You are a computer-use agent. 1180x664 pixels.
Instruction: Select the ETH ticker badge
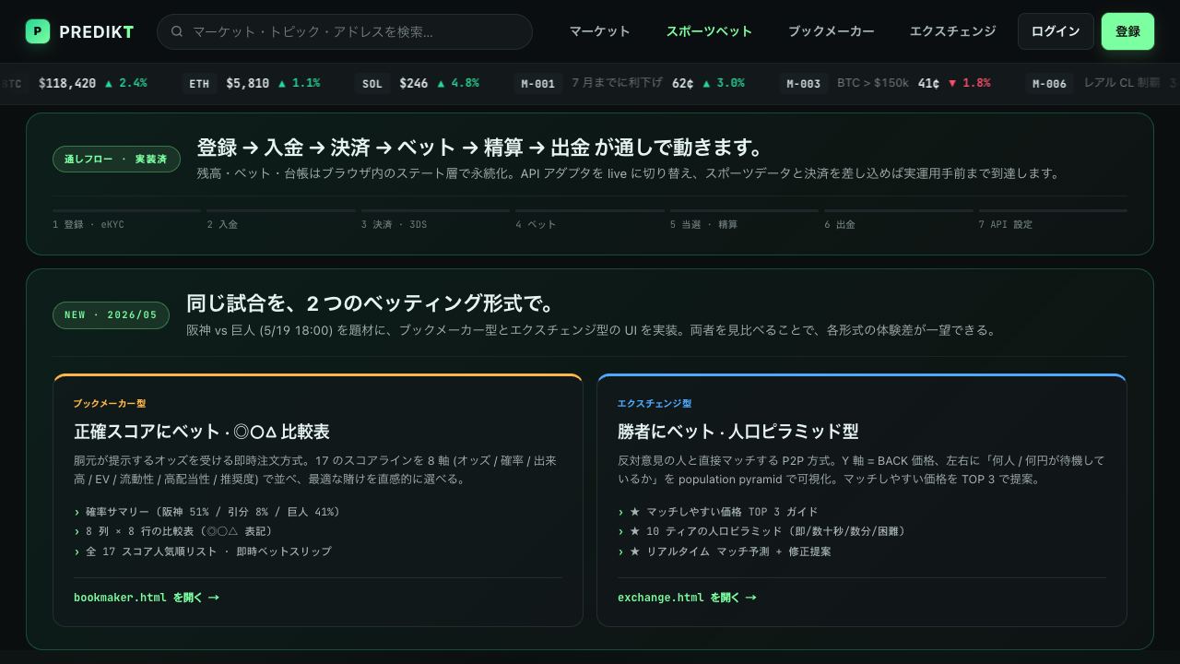coord(199,83)
